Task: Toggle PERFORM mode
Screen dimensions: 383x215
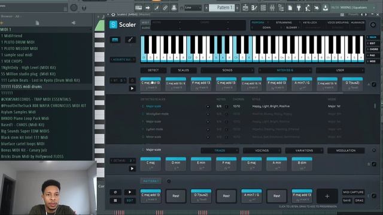Action: (258, 23)
